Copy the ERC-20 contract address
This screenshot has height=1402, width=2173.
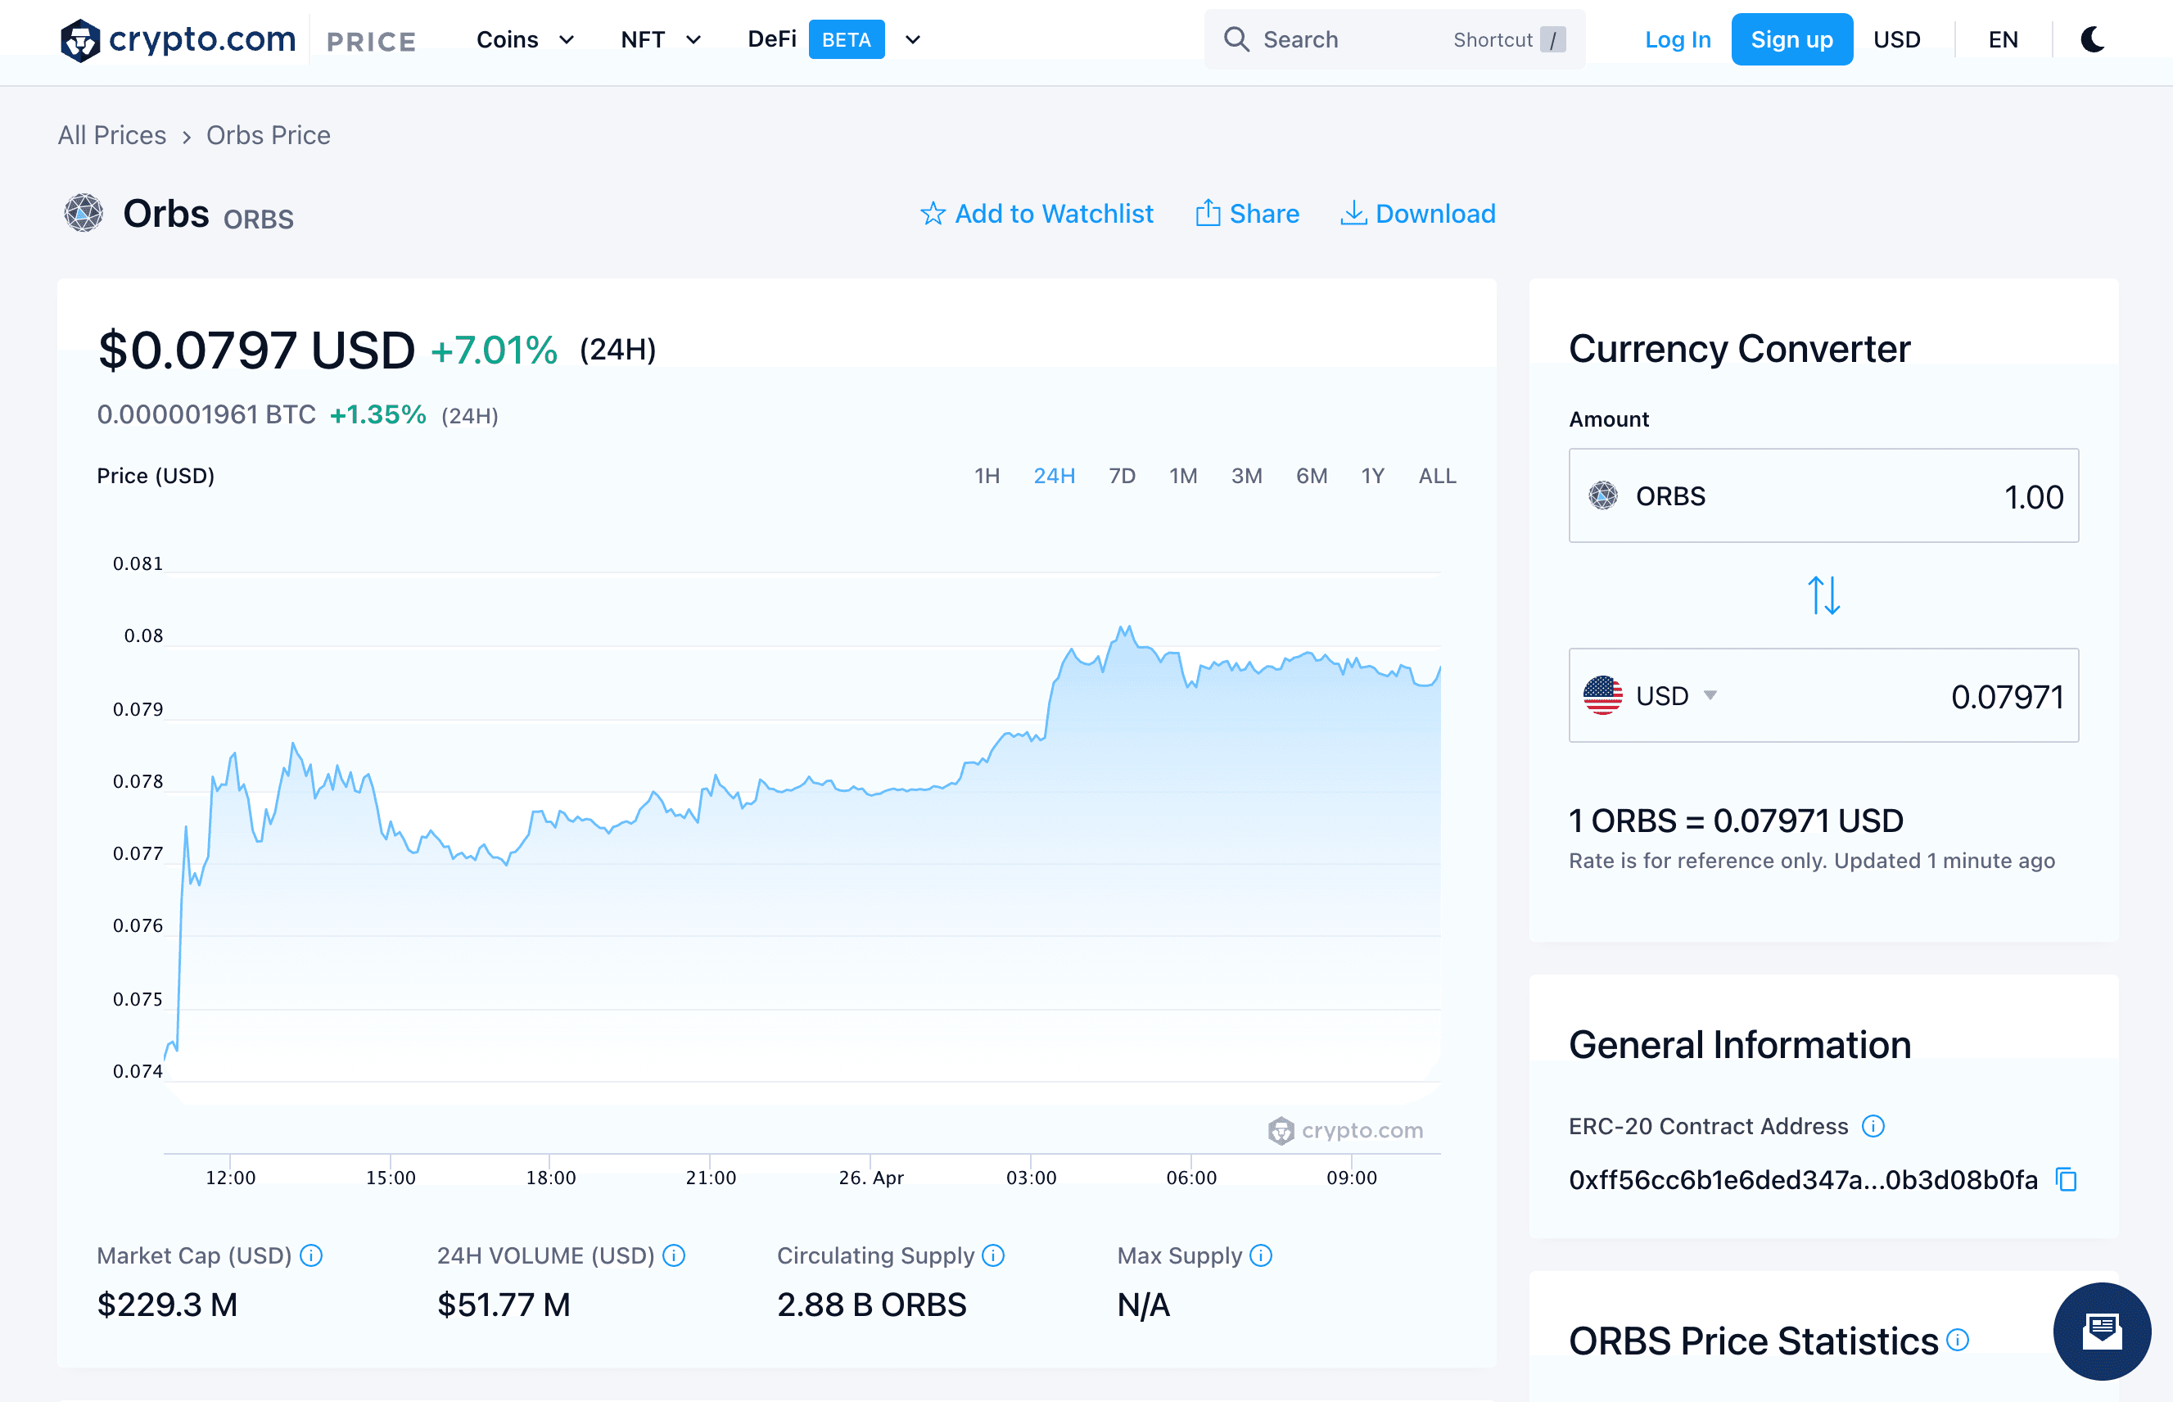(2067, 1180)
